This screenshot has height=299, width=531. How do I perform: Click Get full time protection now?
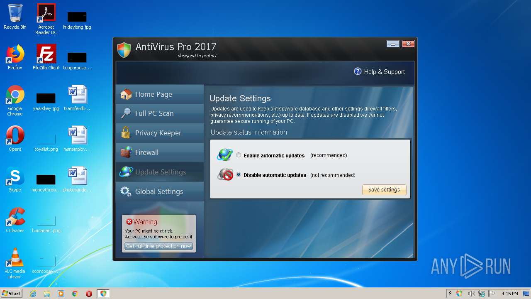coord(159,246)
